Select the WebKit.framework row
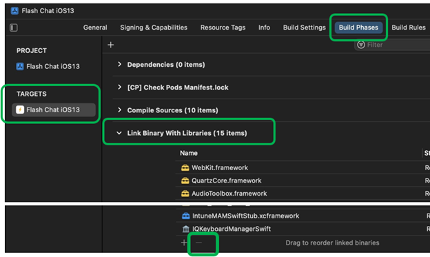Screen dimensions: 430x257 303,167
